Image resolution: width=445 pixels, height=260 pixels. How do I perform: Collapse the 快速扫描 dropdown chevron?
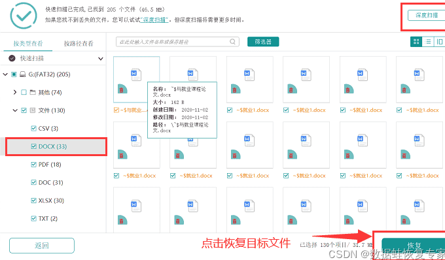click(101, 59)
